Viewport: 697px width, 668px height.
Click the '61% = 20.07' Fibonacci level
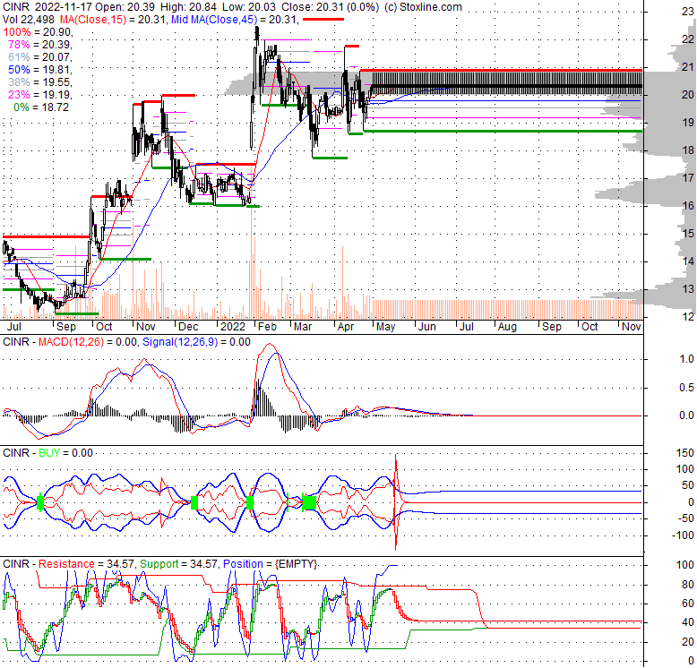[40, 56]
